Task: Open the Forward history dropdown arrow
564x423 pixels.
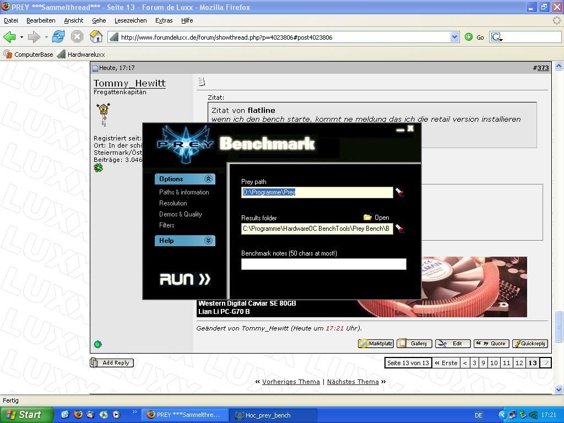Action: [x=46, y=37]
